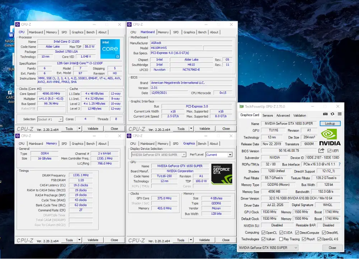The width and height of the screenshot is (359, 259).
Task: Click the BIOS version share/export icon
Action: pos(321,151)
